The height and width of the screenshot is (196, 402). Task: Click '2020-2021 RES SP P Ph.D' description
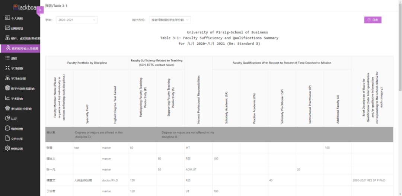pyautogui.click(x=368, y=180)
